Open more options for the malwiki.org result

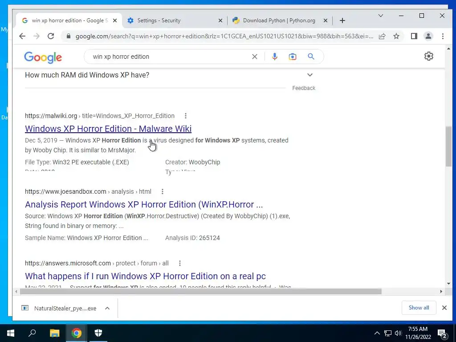click(x=186, y=116)
